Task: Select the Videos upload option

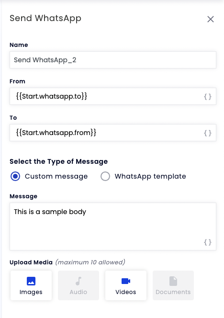Action: tap(126, 285)
